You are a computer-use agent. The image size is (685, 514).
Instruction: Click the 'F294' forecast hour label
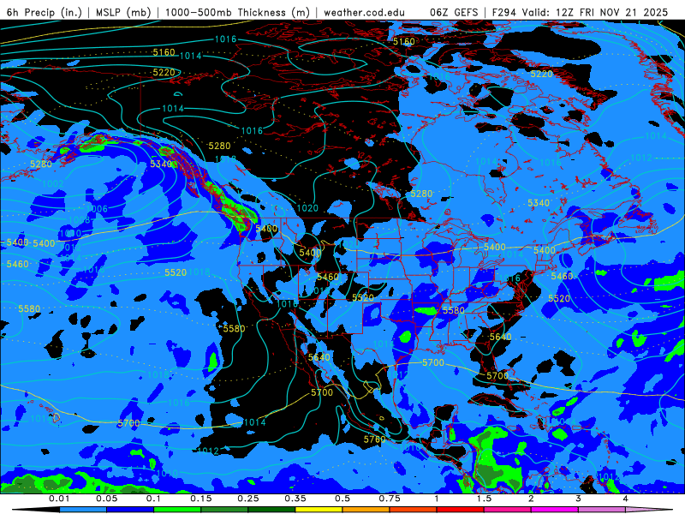pos(504,12)
